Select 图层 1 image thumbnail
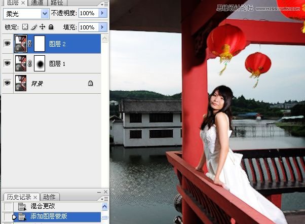This screenshot has width=305, height=224. 21,63
